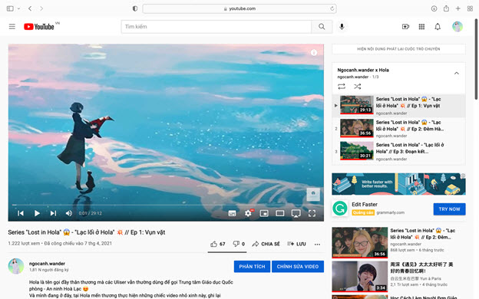Open new Safari tab plus

tap(458, 8)
